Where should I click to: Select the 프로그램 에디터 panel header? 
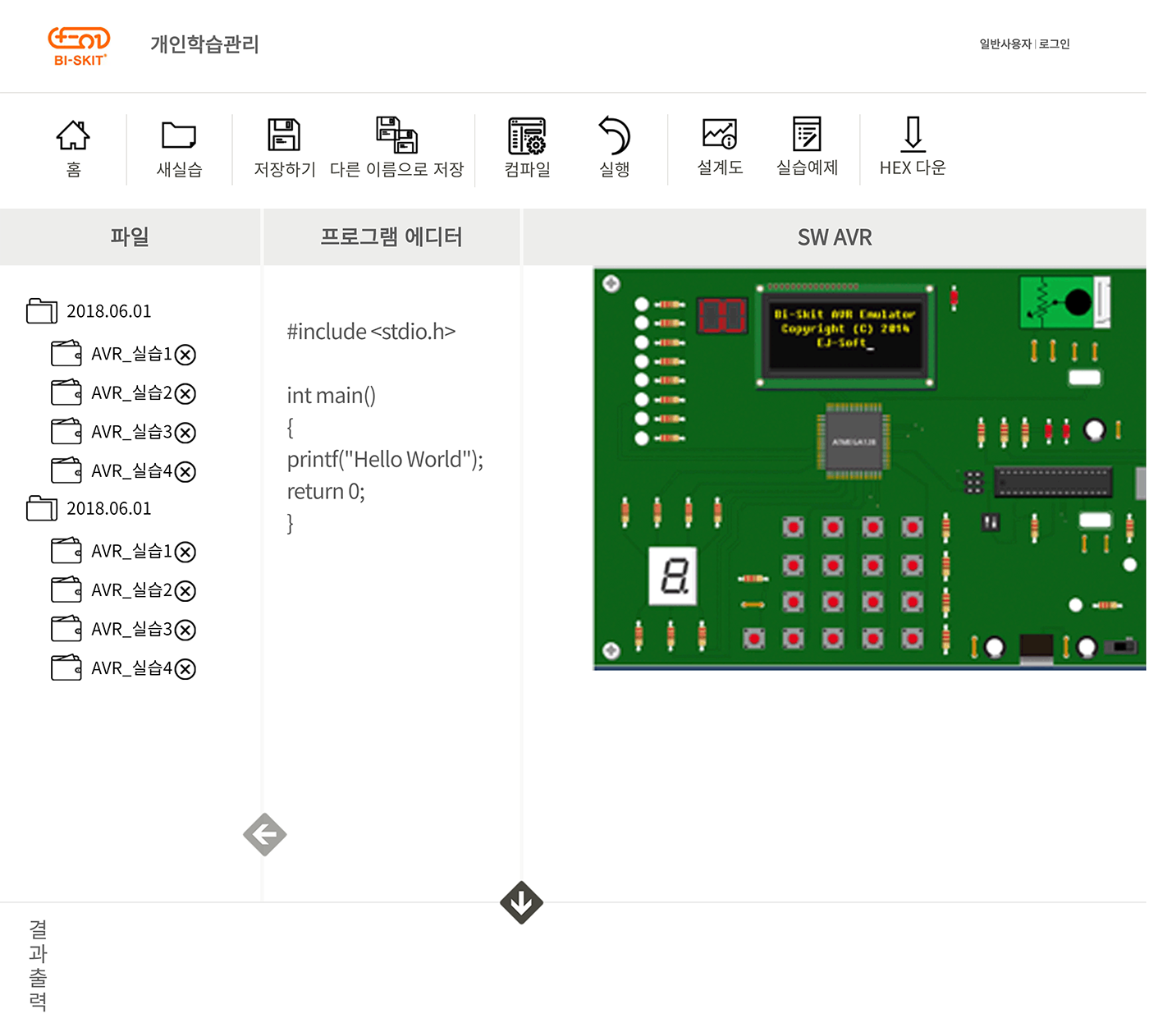pyautogui.click(x=391, y=237)
